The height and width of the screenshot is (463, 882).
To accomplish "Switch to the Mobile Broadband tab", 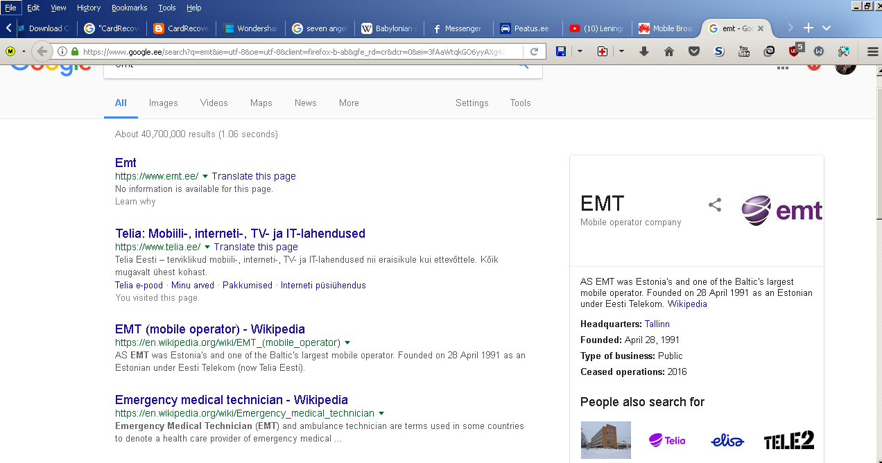I will tap(666, 28).
